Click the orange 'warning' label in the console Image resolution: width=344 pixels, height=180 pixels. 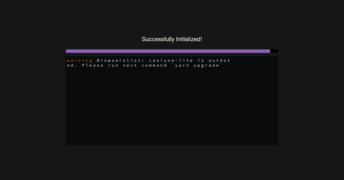(79, 61)
